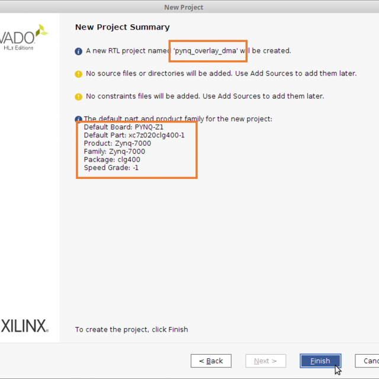The width and height of the screenshot is (379, 379).
Task: Click the disabled Next button
Action: click(x=265, y=361)
